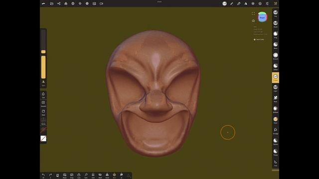Screen dimensions: 319x179
Task: Select the Smooth tool in right toolbar
Action: click(x=276, y=56)
